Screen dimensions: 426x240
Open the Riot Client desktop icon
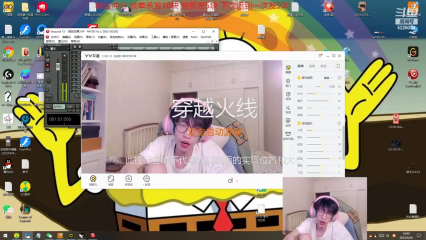42,9
